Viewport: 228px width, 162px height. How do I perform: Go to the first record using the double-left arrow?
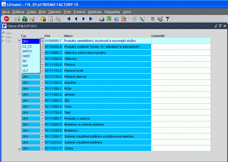(68, 19)
